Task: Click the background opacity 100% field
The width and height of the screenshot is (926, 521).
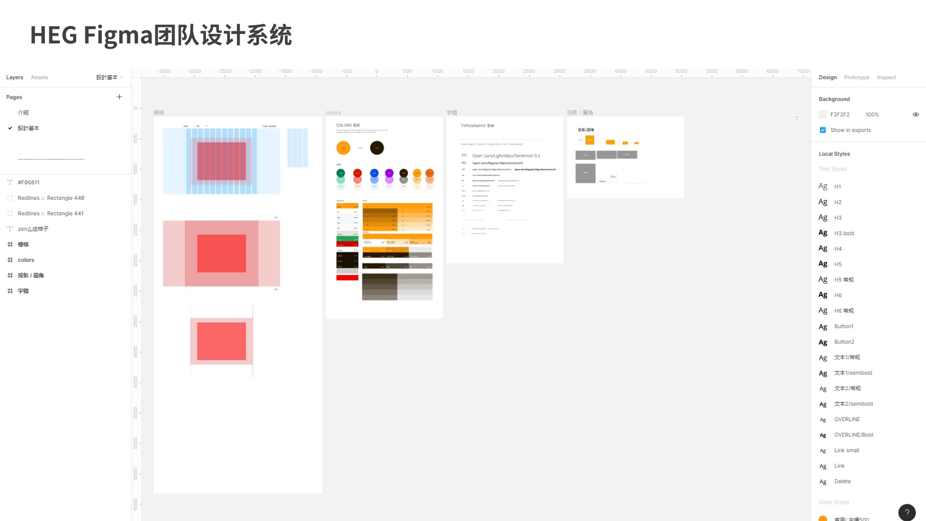Action: click(x=872, y=114)
